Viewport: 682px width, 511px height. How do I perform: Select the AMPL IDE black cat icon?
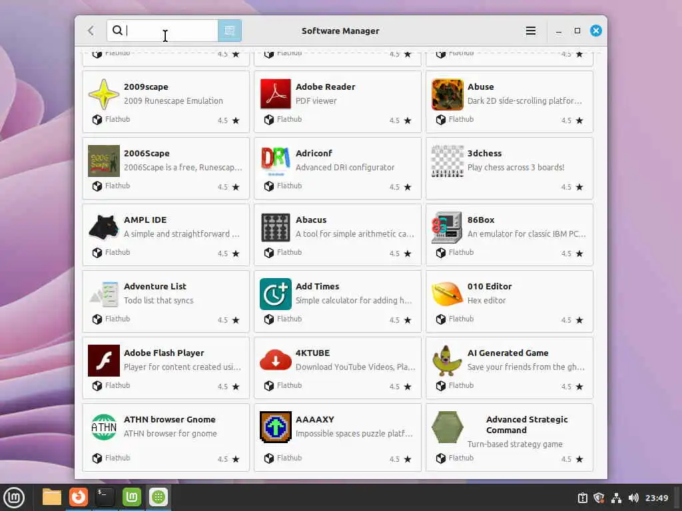(103, 228)
